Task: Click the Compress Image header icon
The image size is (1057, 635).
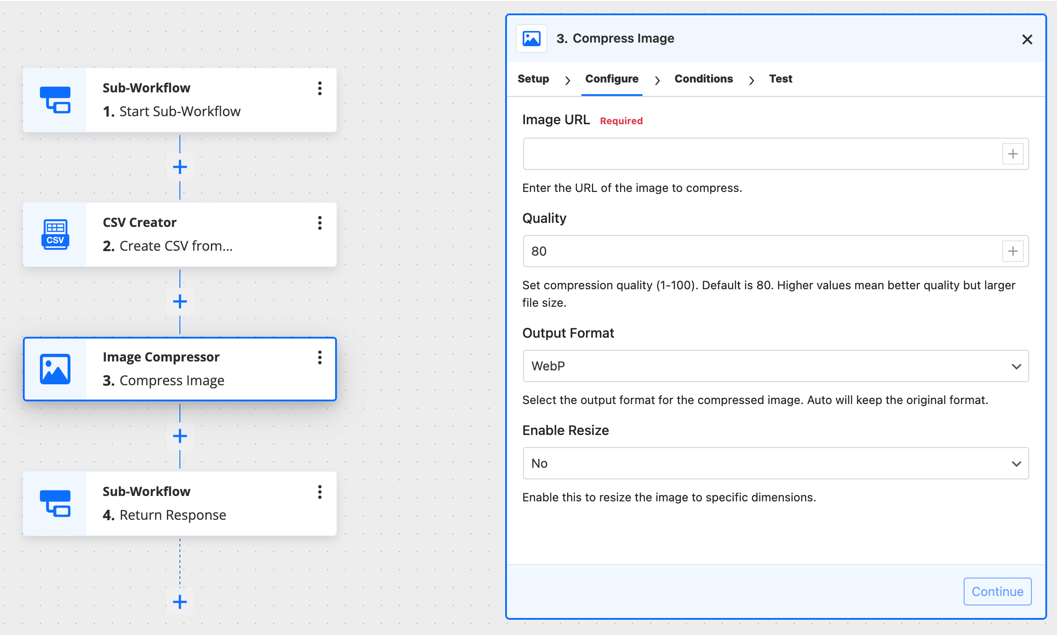Action: pyautogui.click(x=531, y=39)
